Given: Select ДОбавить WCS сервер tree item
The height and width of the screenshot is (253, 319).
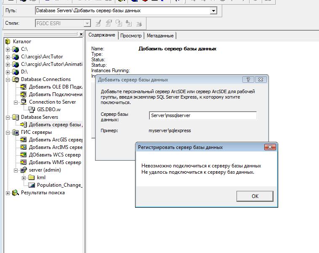Looking at the screenshot, I should pos(55,155).
